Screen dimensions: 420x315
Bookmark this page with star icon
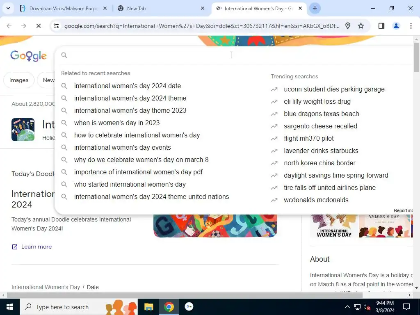[x=361, y=26]
